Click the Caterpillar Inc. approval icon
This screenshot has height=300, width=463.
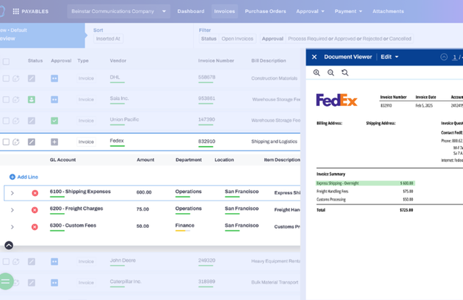click(x=54, y=283)
